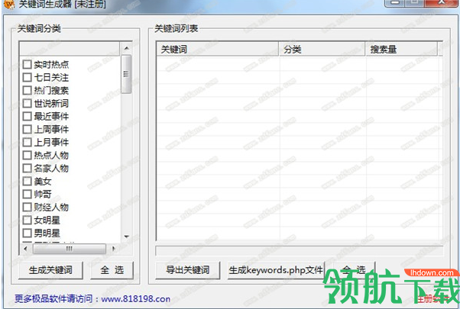
Task: Click the horizontal scrollbar thumb in category list
Action: point(70,249)
